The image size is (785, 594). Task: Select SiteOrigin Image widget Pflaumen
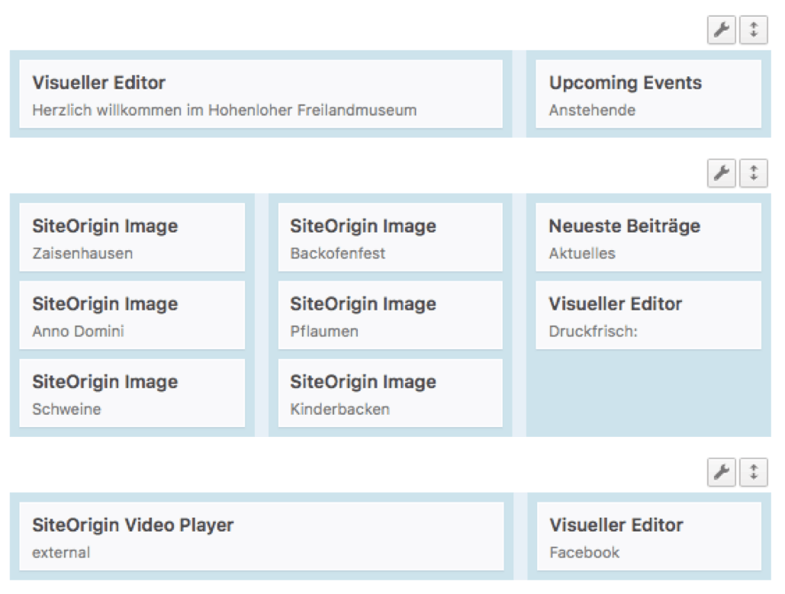[390, 316]
